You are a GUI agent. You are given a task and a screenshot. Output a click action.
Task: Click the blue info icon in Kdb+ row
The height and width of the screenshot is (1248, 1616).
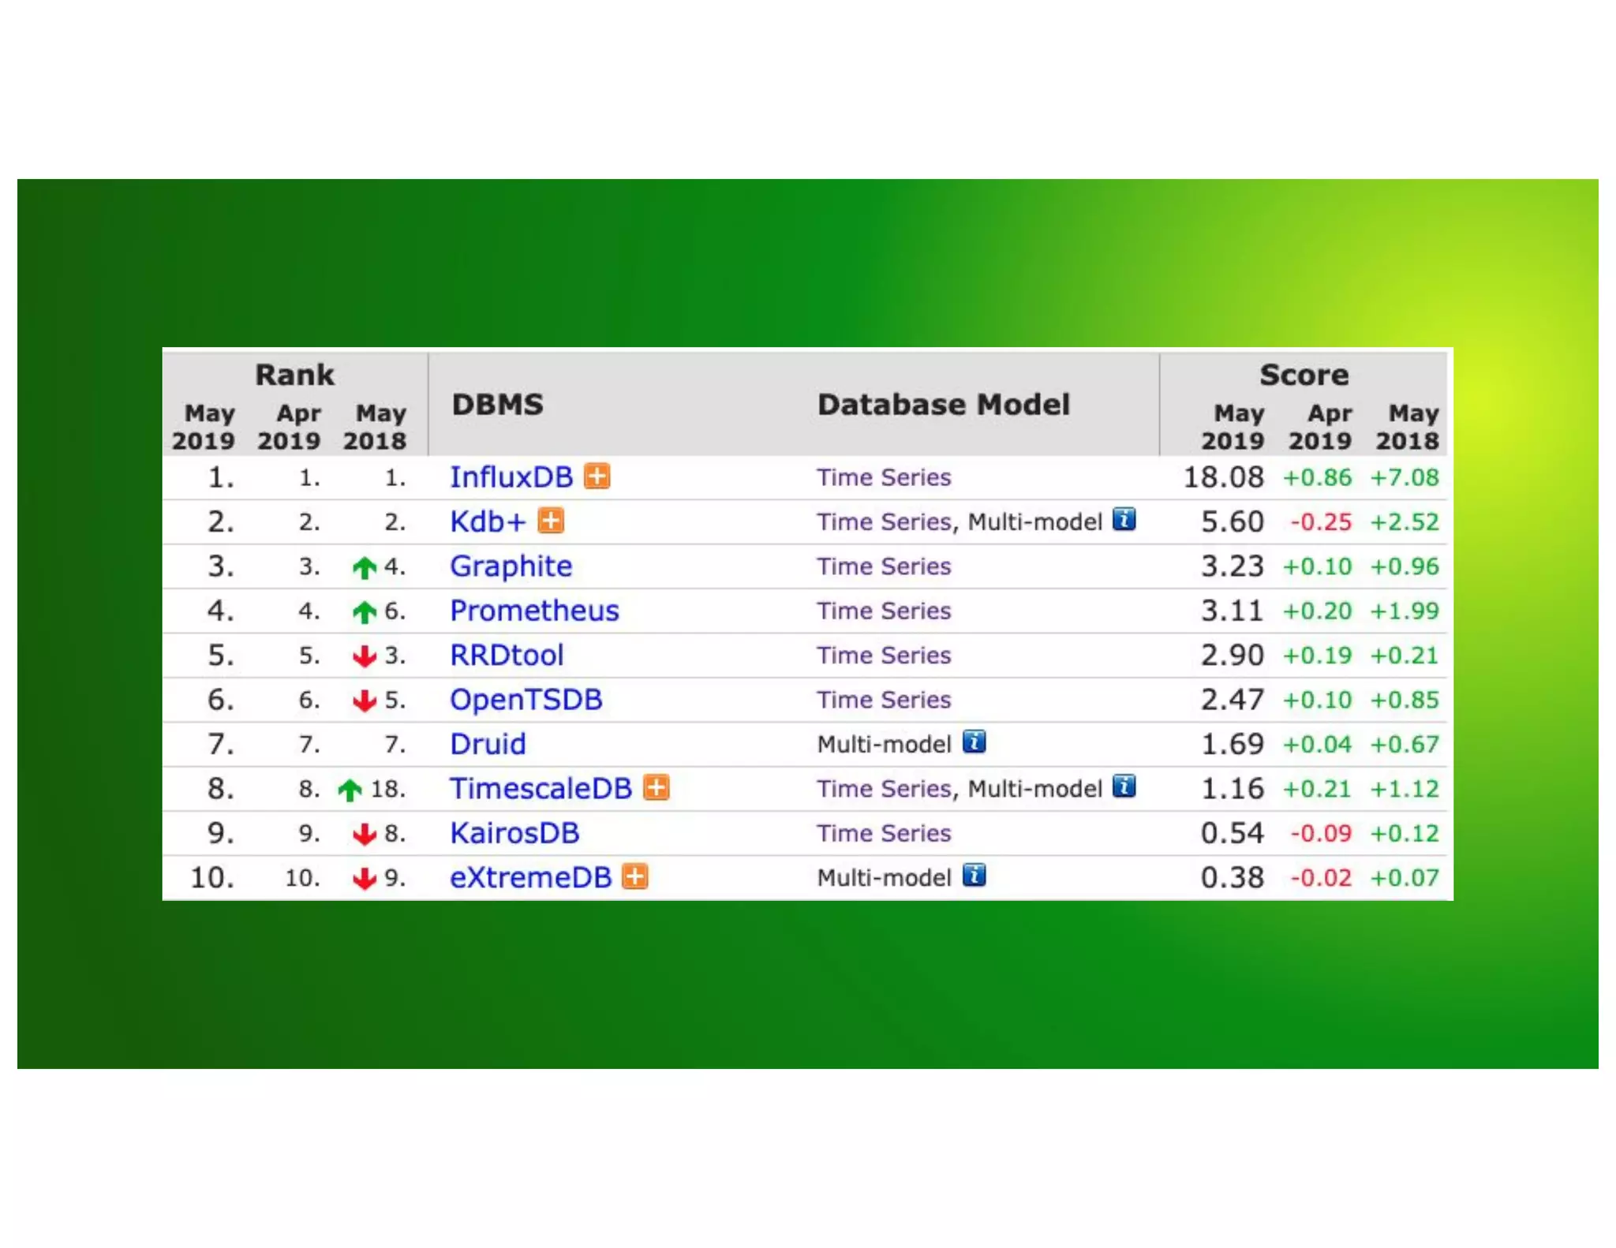tap(1124, 519)
